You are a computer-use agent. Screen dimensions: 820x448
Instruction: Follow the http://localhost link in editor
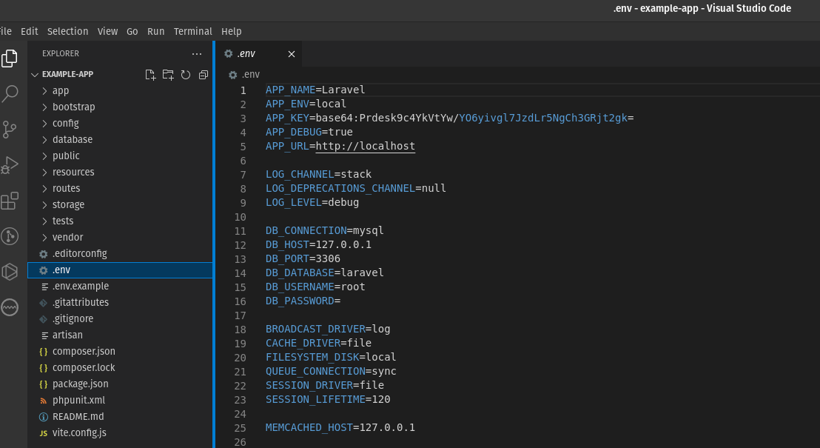pos(365,146)
